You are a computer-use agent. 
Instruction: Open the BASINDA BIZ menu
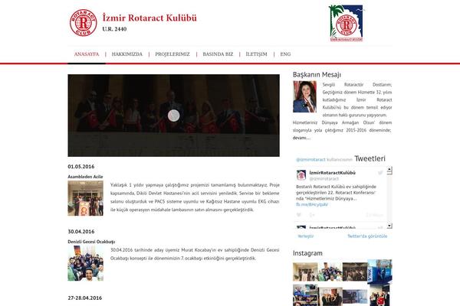click(218, 54)
